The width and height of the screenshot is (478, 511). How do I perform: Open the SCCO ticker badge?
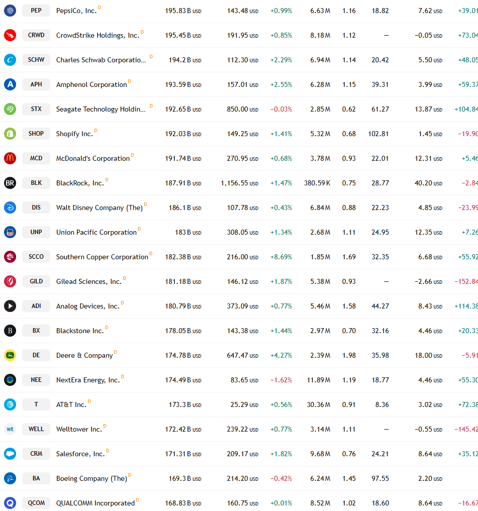tap(36, 256)
